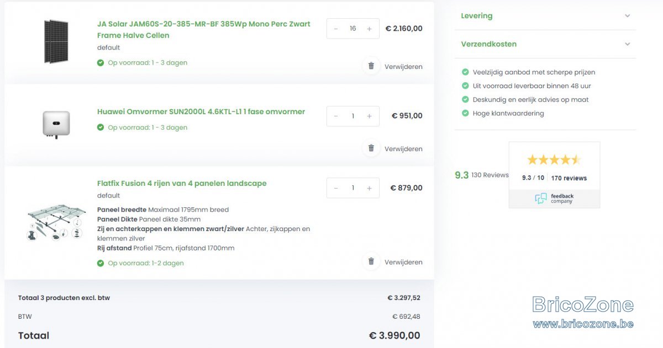Viewport: 663px width, 348px height.
Task: Click the Flatfix mounting system thumbnail
Action: tap(56, 221)
